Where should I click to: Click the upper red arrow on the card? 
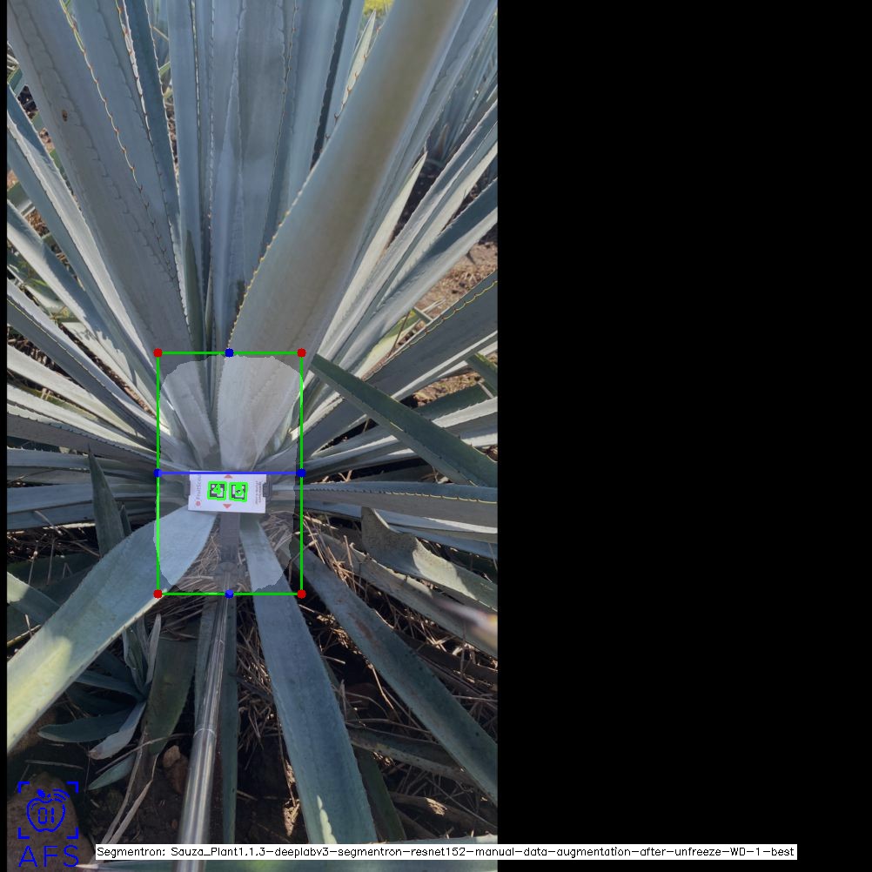click(x=228, y=477)
